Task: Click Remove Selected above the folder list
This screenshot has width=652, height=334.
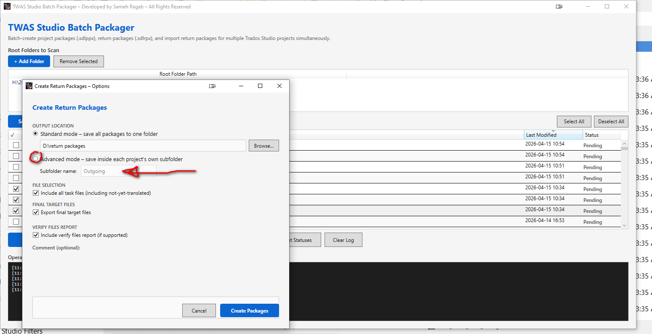Action: (78, 61)
